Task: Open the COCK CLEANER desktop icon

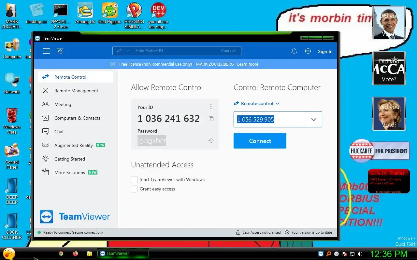Action: click(12, 227)
